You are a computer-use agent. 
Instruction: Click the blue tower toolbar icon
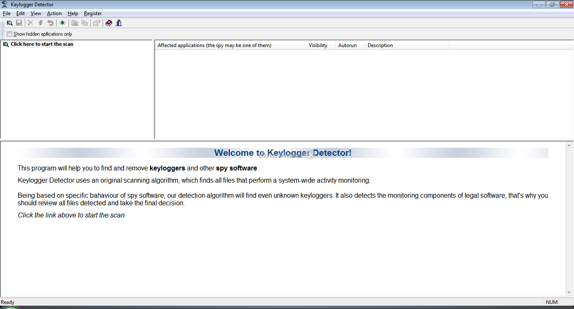click(x=119, y=23)
